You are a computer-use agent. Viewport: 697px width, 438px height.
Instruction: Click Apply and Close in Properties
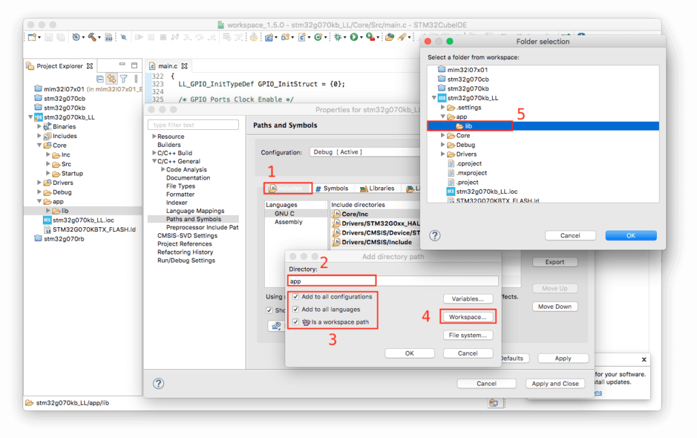(555, 384)
